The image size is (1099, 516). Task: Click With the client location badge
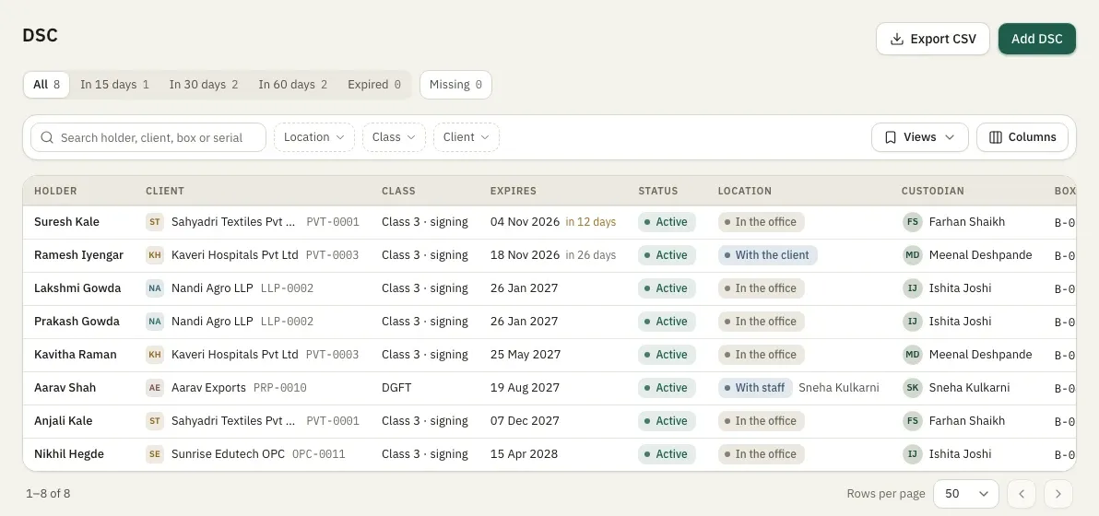tap(767, 255)
